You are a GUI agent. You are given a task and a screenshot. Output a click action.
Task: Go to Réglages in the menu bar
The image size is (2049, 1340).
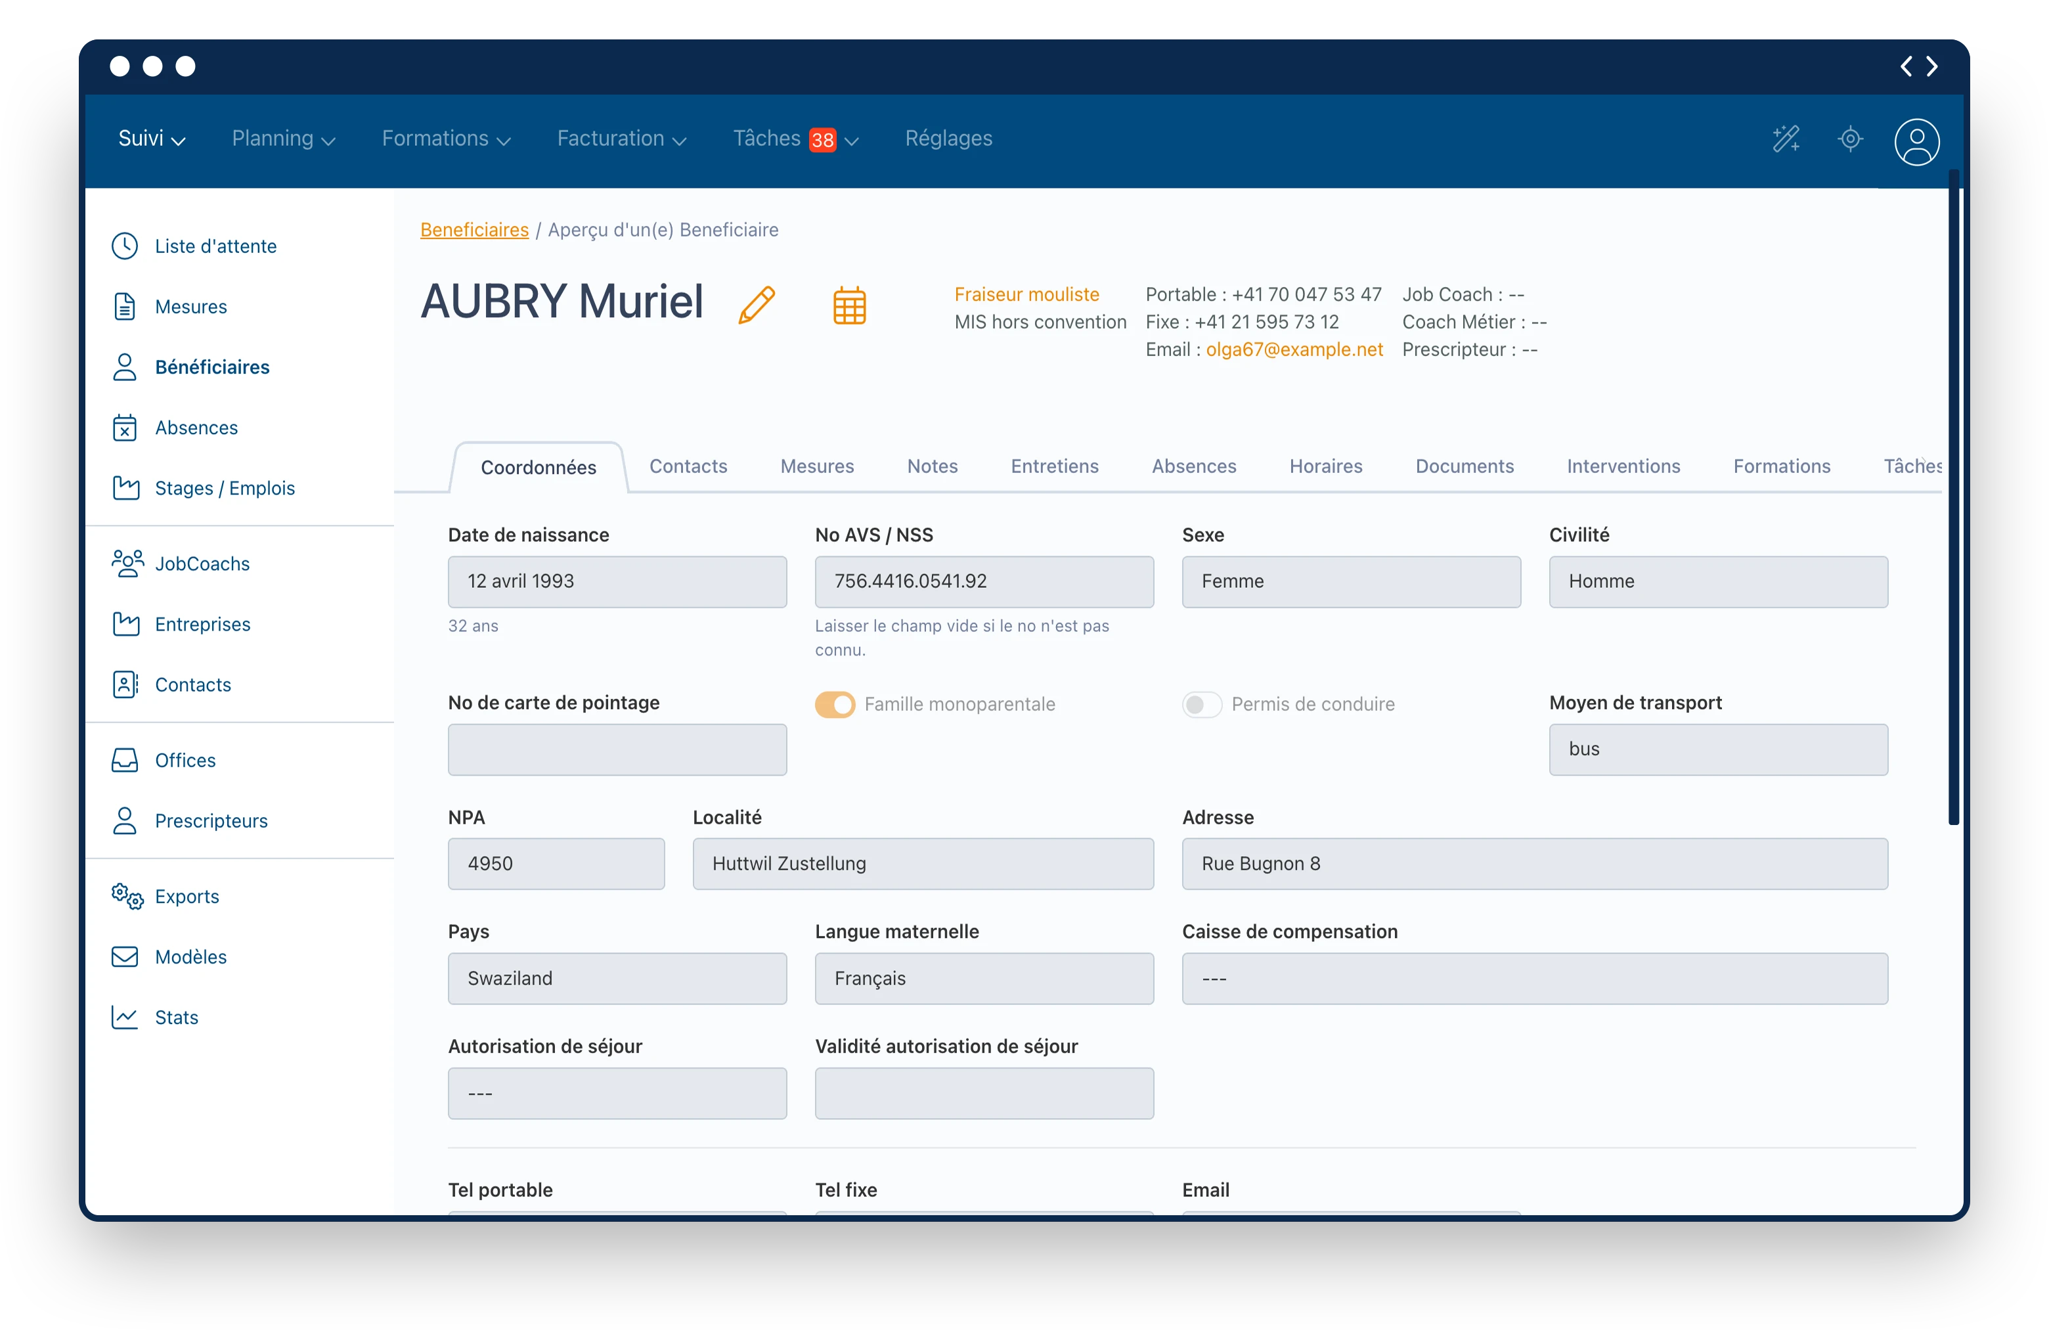[948, 139]
